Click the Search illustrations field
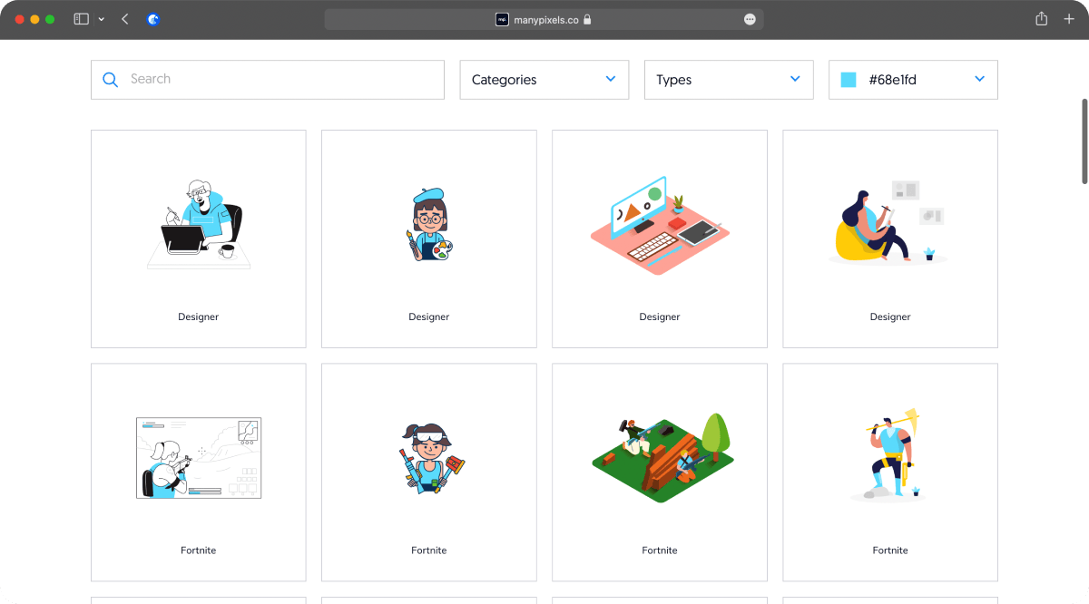The width and height of the screenshot is (1089, 604). pyautogui.click(x=268, y=80)
